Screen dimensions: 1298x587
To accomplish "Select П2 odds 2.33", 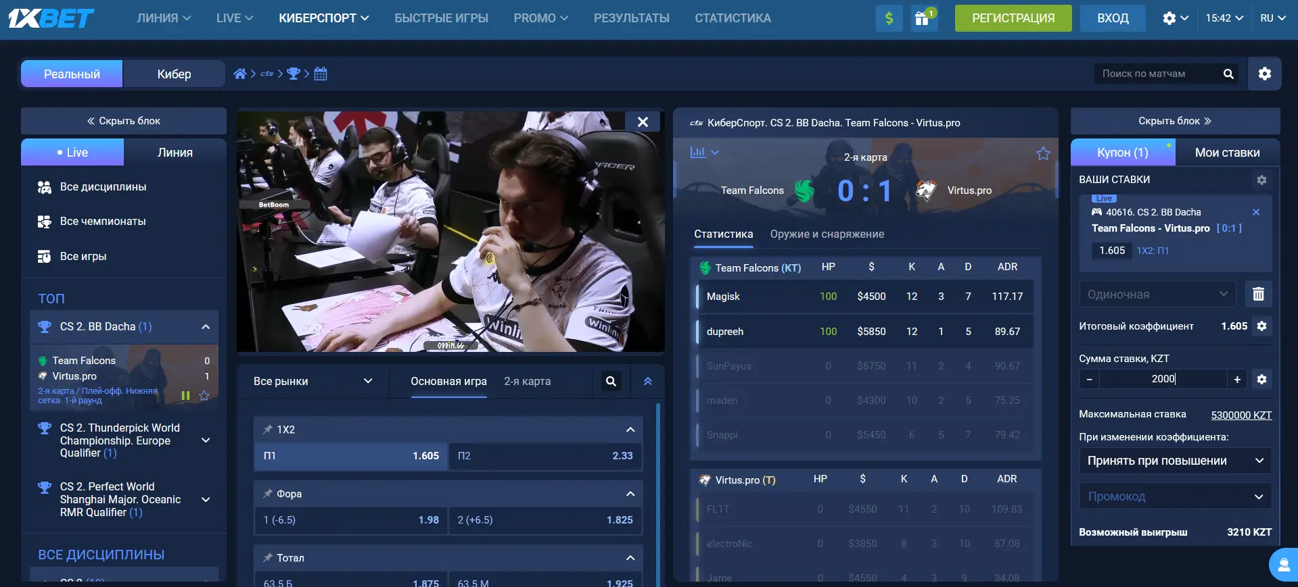I will click(545, 456).
